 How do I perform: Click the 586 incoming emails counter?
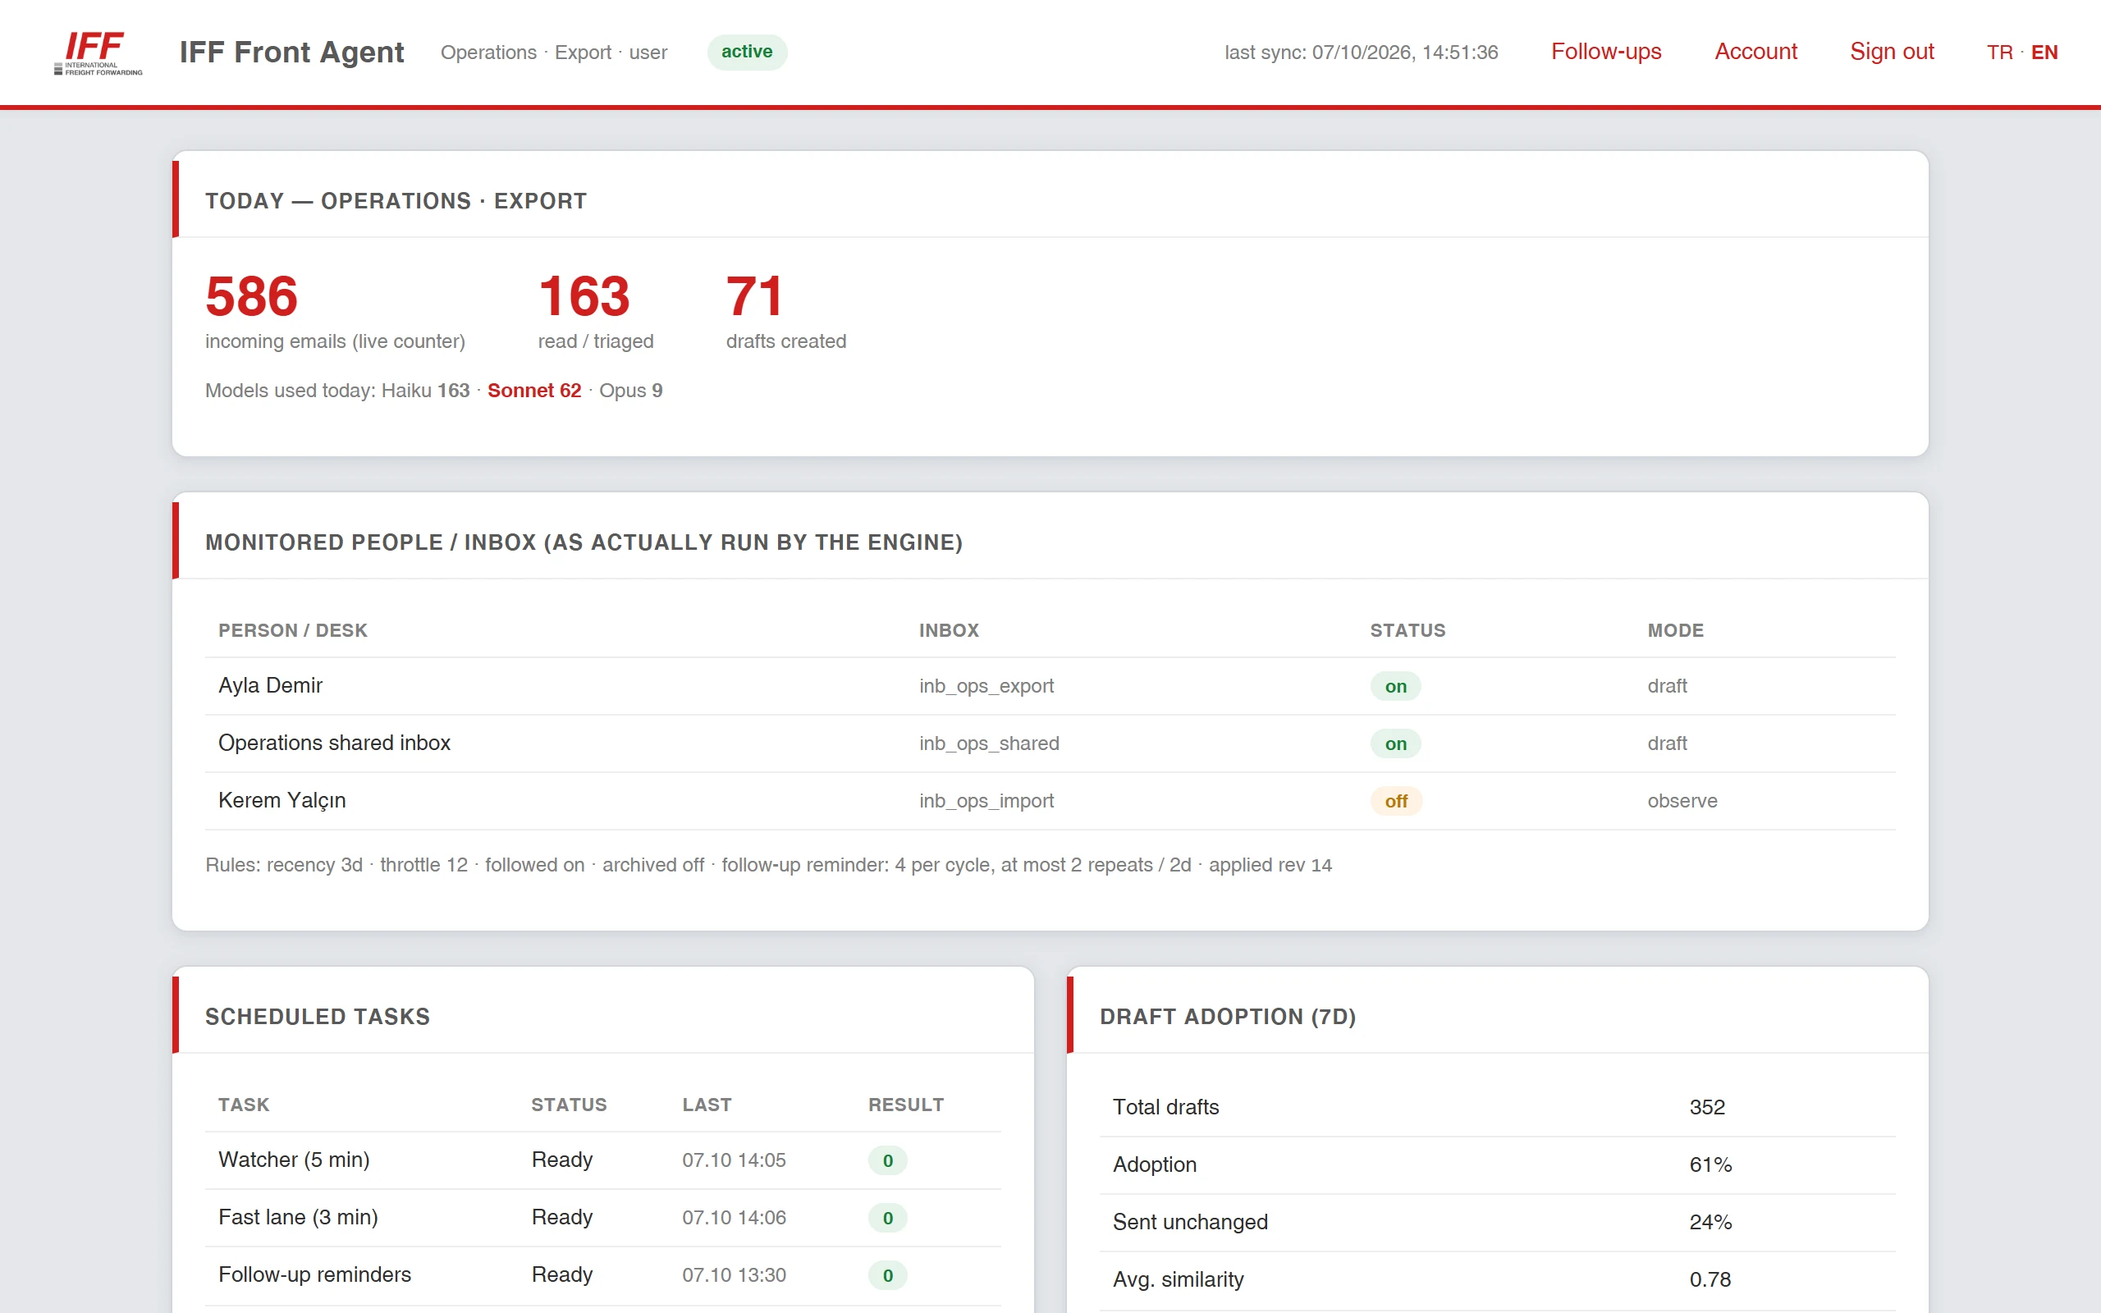click(x=252, y=296)
